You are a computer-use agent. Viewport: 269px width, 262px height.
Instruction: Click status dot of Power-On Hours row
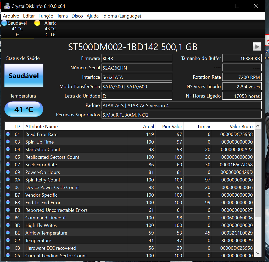pyautogui.click(x=8, y=172)
